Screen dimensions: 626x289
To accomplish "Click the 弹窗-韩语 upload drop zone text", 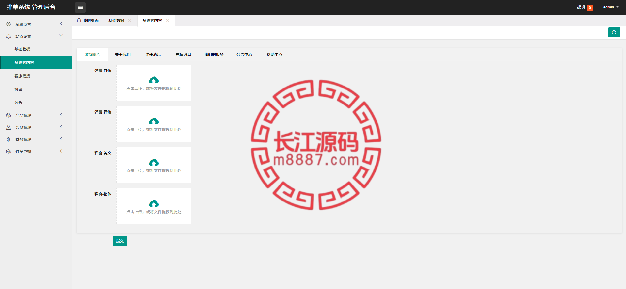I will (x=154, y=130).
